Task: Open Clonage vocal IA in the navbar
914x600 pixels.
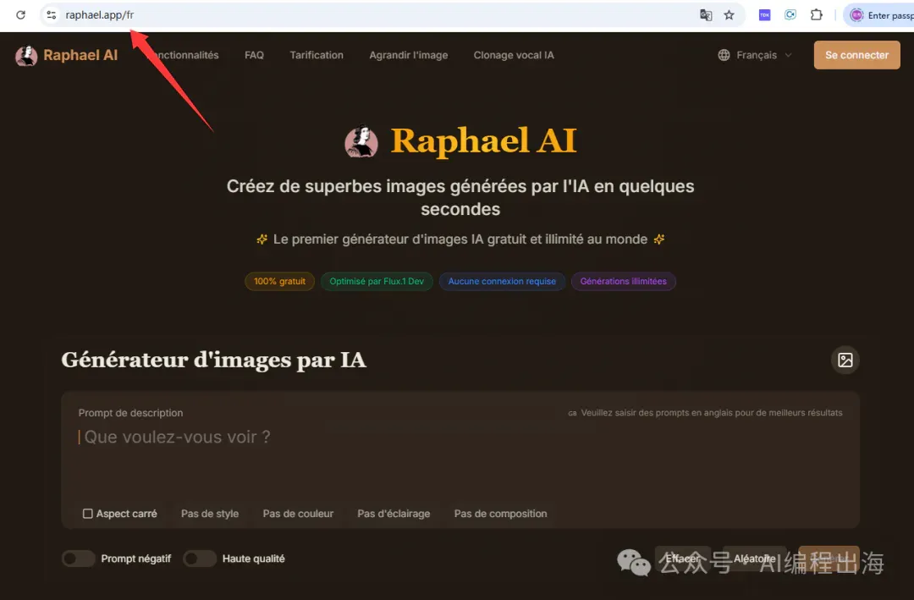Action: (514, 55)
